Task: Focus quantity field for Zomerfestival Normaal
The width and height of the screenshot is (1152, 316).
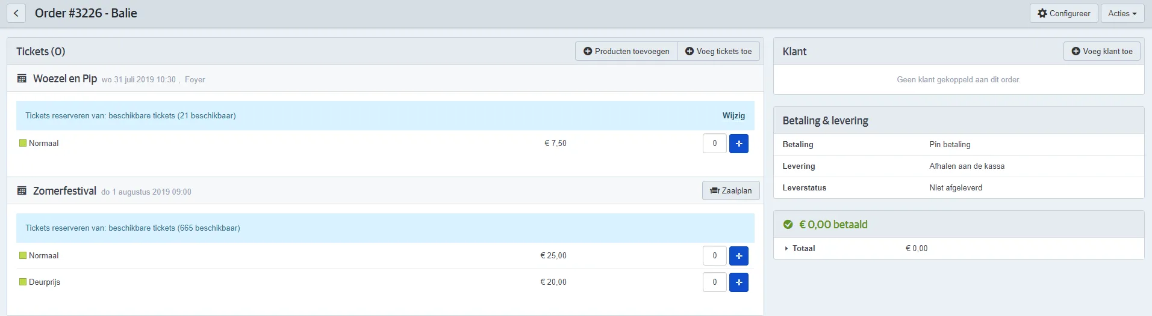Action: coord(715,256)
